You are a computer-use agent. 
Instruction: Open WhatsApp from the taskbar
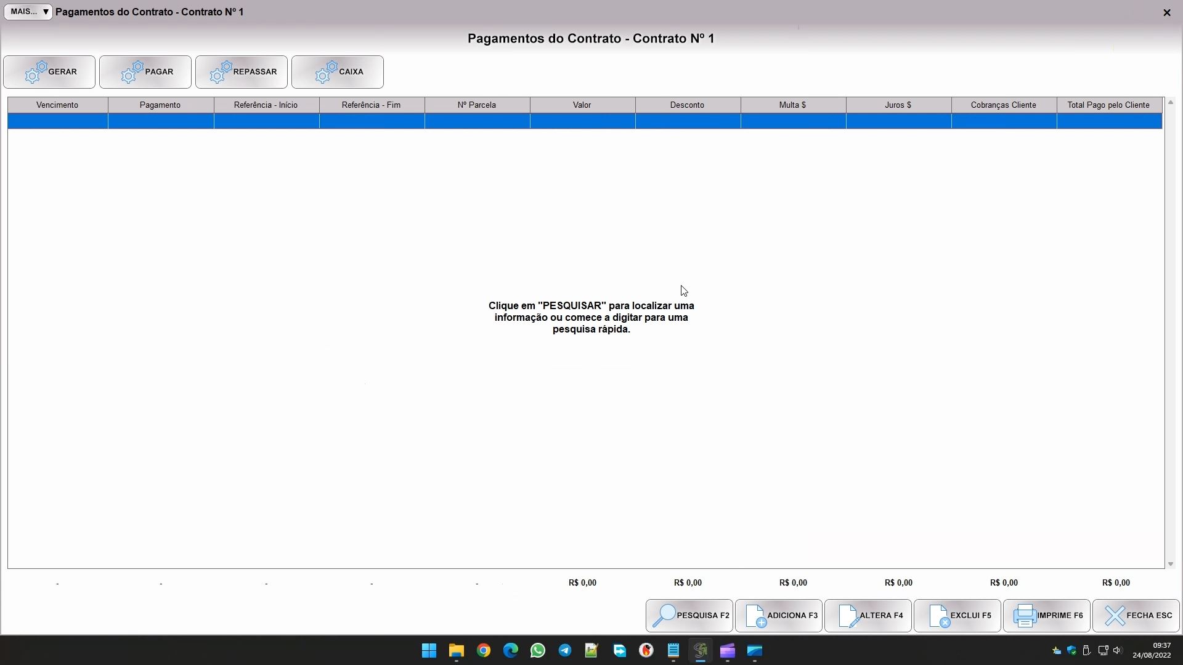tap(538, 651)
